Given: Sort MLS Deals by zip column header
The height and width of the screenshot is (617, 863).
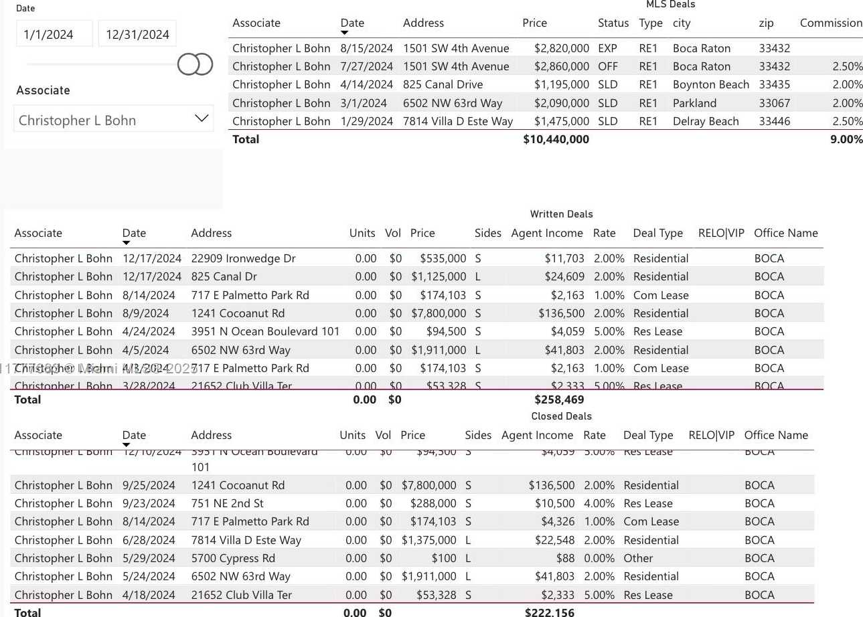Looking at the screenshot, I should 767,23.
